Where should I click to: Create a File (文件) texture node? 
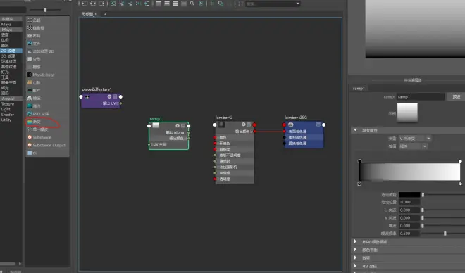pyautogui.click(x=34, y=44)
